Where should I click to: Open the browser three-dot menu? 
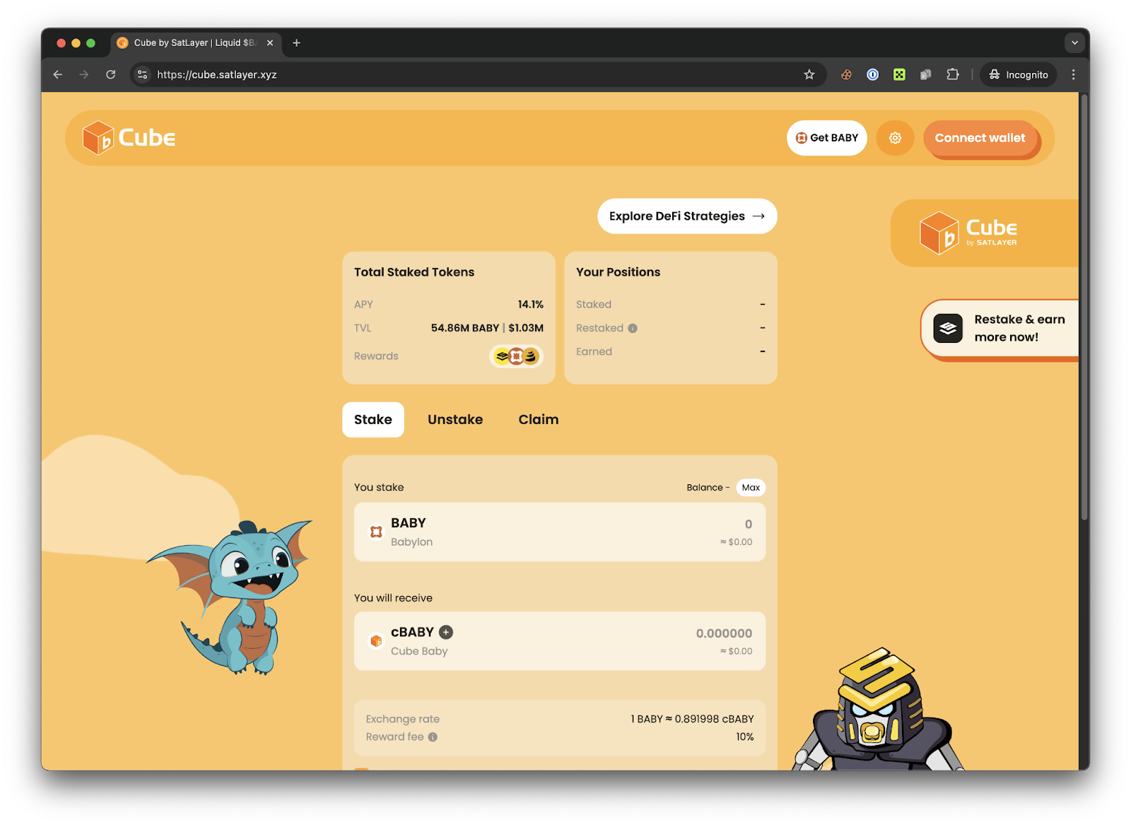coord(1073,74)
